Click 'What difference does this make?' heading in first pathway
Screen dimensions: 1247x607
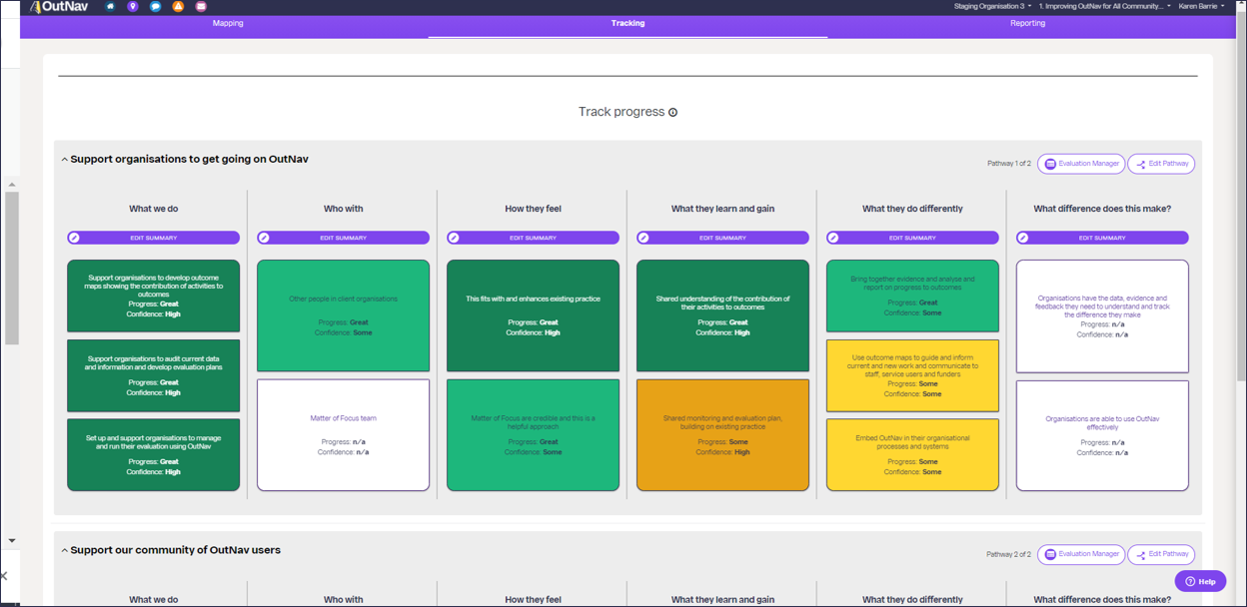(x=1103, y=209)
